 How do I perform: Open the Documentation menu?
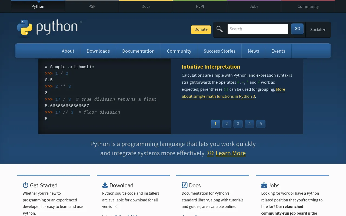coord(138,51)
